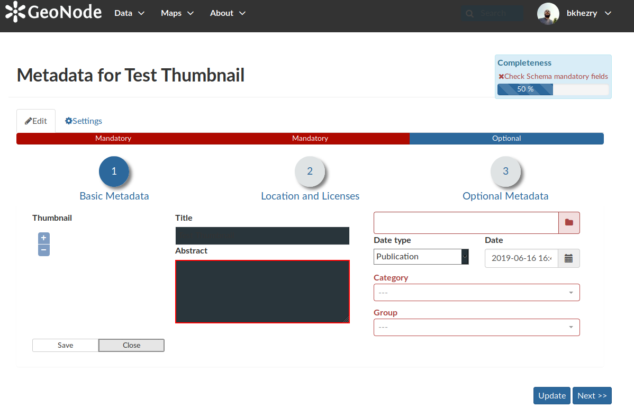The height and width of the screenshot is (416, 634).
Task: Click the Title input field
Action: (262, 236)
